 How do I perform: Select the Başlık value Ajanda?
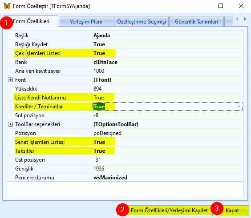(x=101, y=36)
